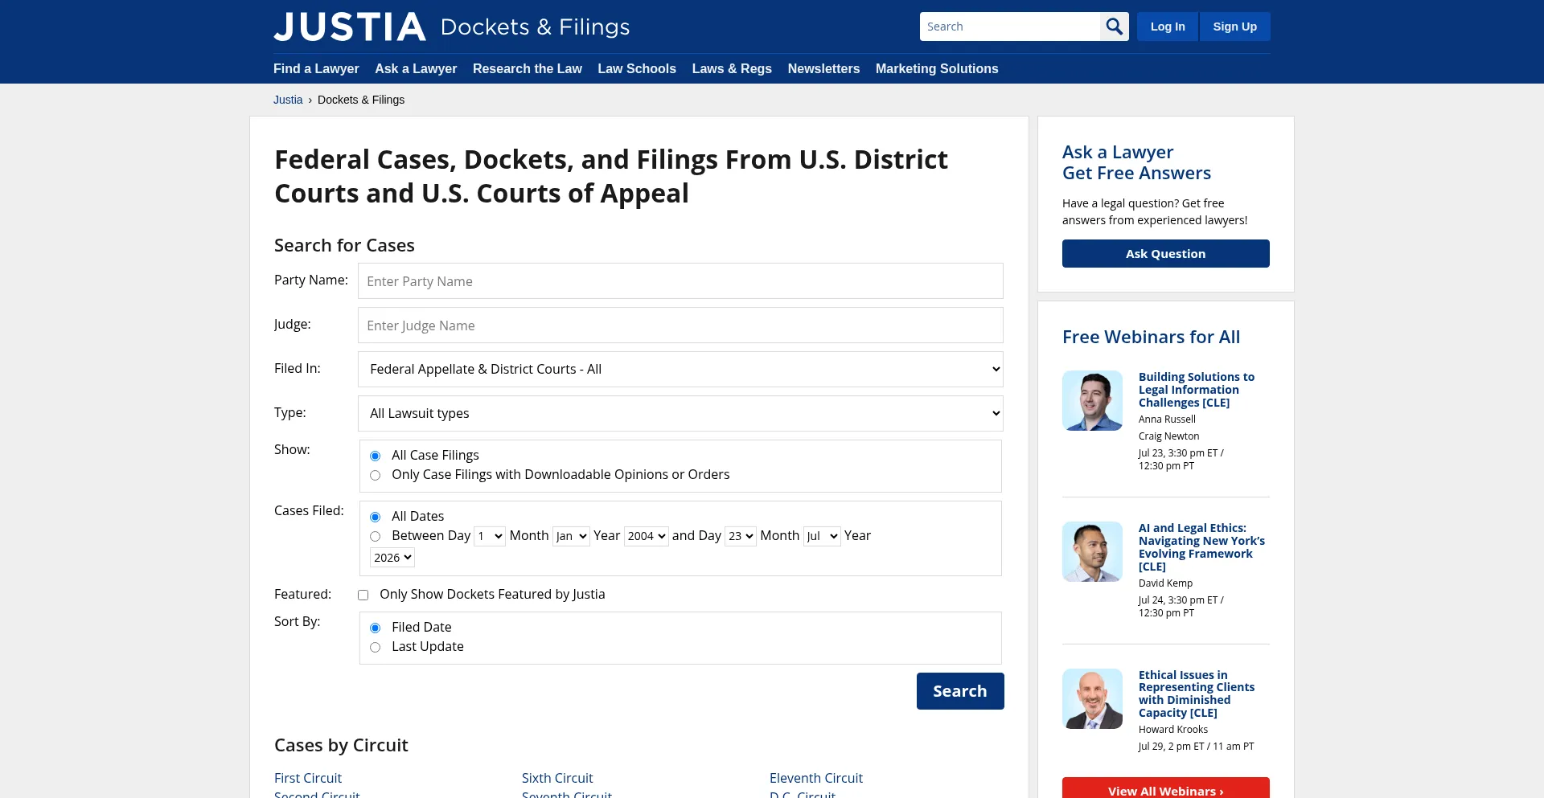Open the Find a Lawyer menu
The height and width of the screenshot is (798, 1544).
tap(316, 69)
